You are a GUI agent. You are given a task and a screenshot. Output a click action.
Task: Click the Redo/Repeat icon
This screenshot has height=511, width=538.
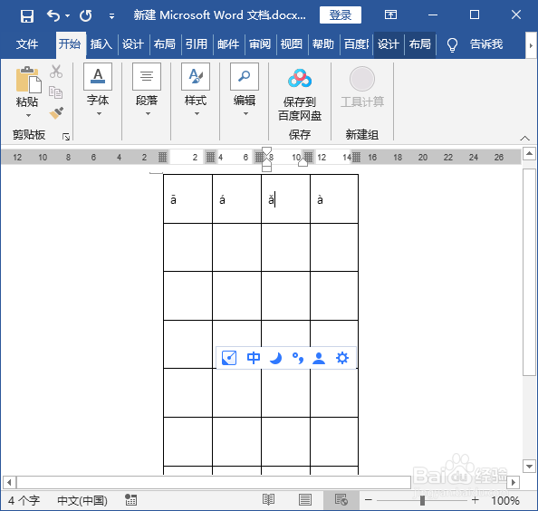click(85, 15)
